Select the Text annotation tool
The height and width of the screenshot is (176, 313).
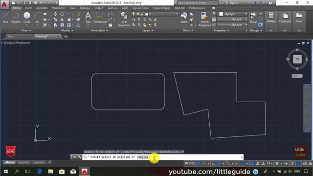point(88,18)
